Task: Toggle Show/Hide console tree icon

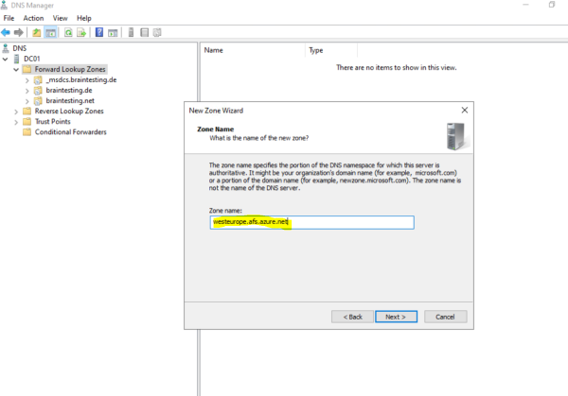Action: tap(50, 32)
